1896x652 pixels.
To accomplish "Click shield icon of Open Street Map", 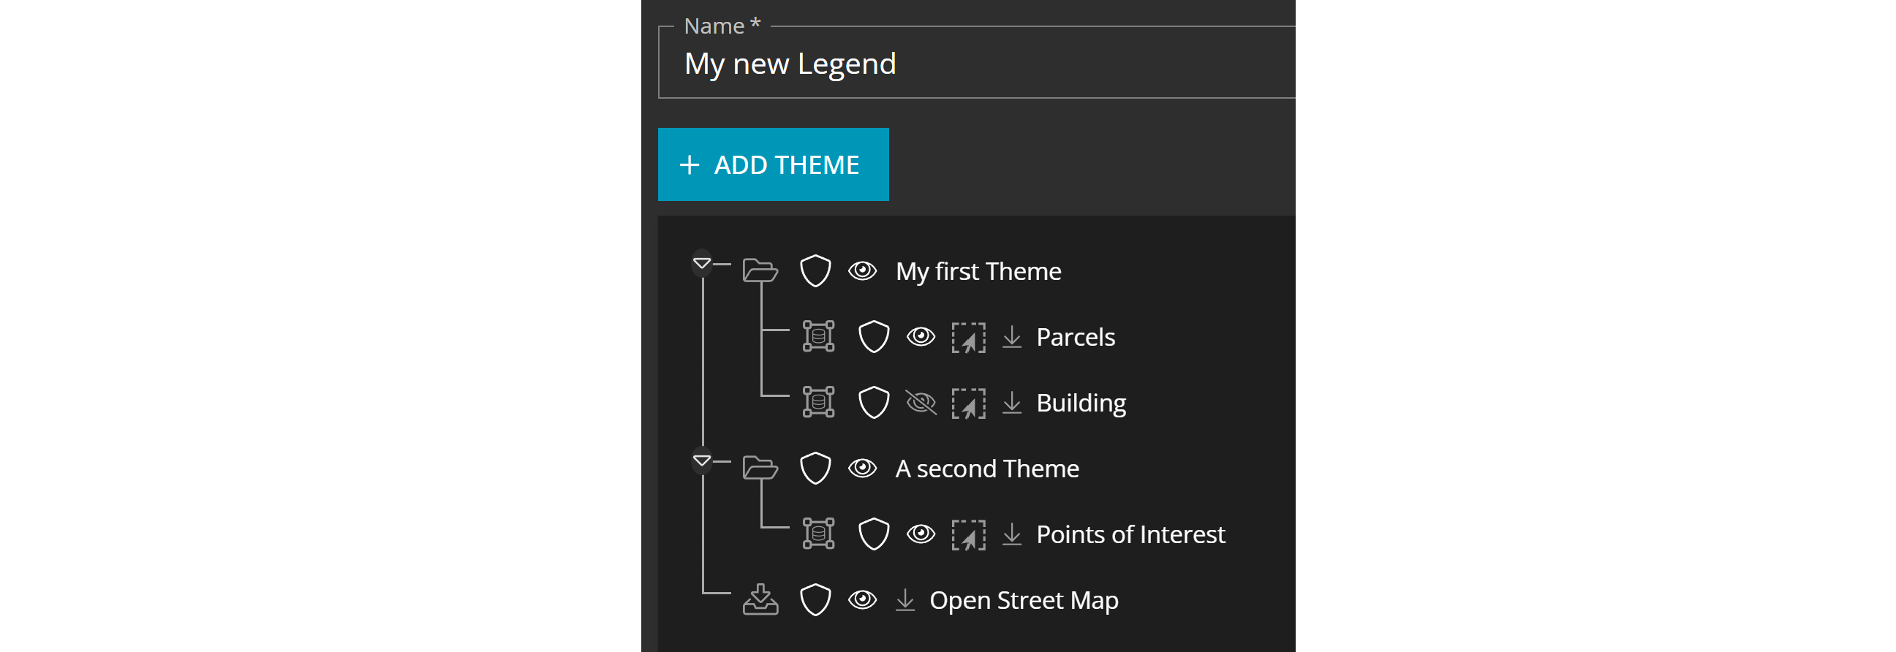I will (x=815, y=600).
